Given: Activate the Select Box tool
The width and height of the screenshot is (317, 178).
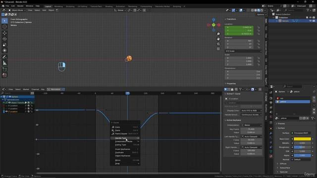Looking at the screenshot, I should [4, 21].
